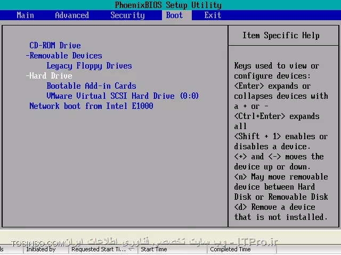Image resolution: width=341 pixels, height=255 pixels.
Task: Select Legacy Floppy Drives entry
Action: pos(89,66)
